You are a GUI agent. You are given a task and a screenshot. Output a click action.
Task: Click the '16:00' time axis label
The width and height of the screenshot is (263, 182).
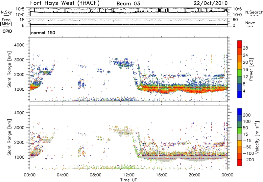pyautogui.click(x=161, y=175)
